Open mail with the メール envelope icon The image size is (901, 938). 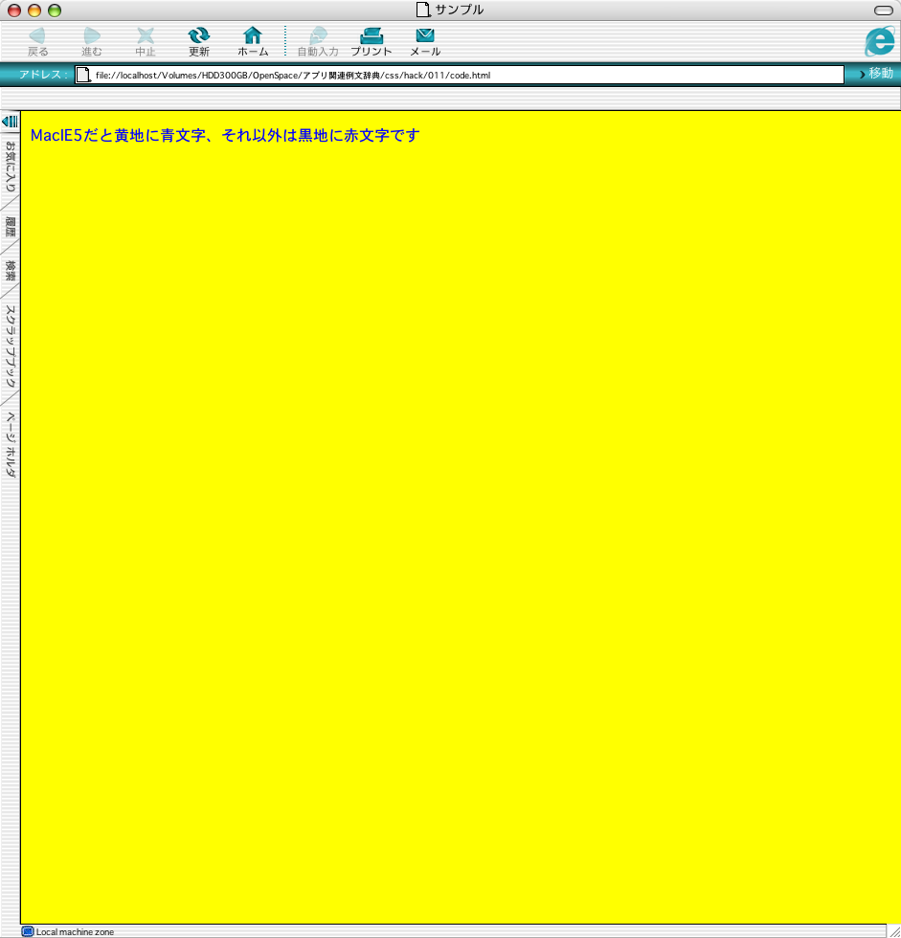tap(425, 36)
